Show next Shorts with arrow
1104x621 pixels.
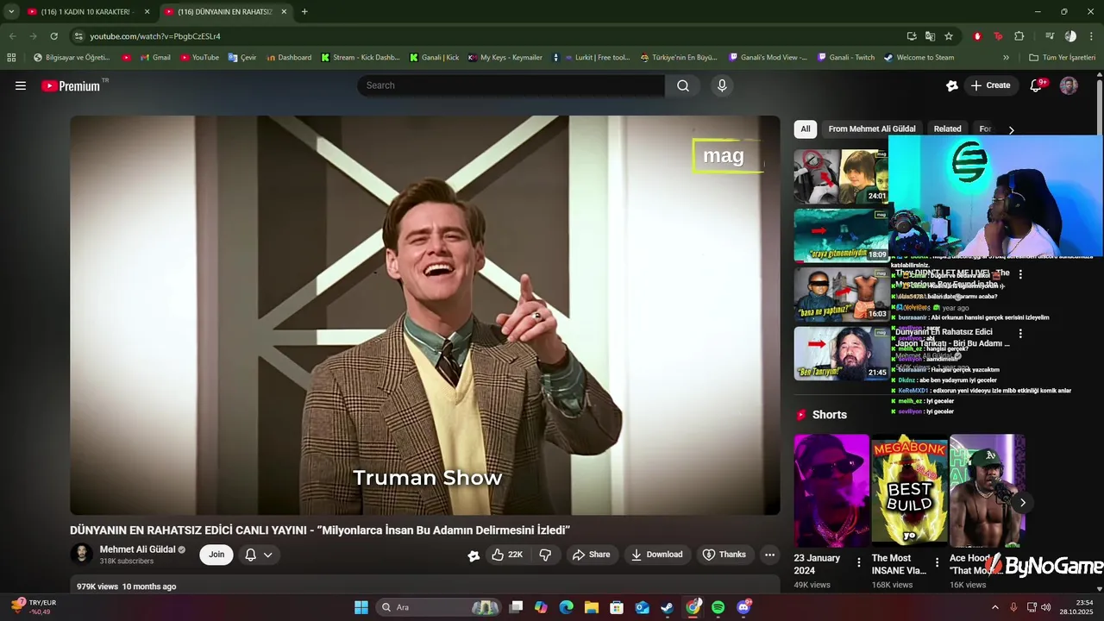(x=1023, y=502)
